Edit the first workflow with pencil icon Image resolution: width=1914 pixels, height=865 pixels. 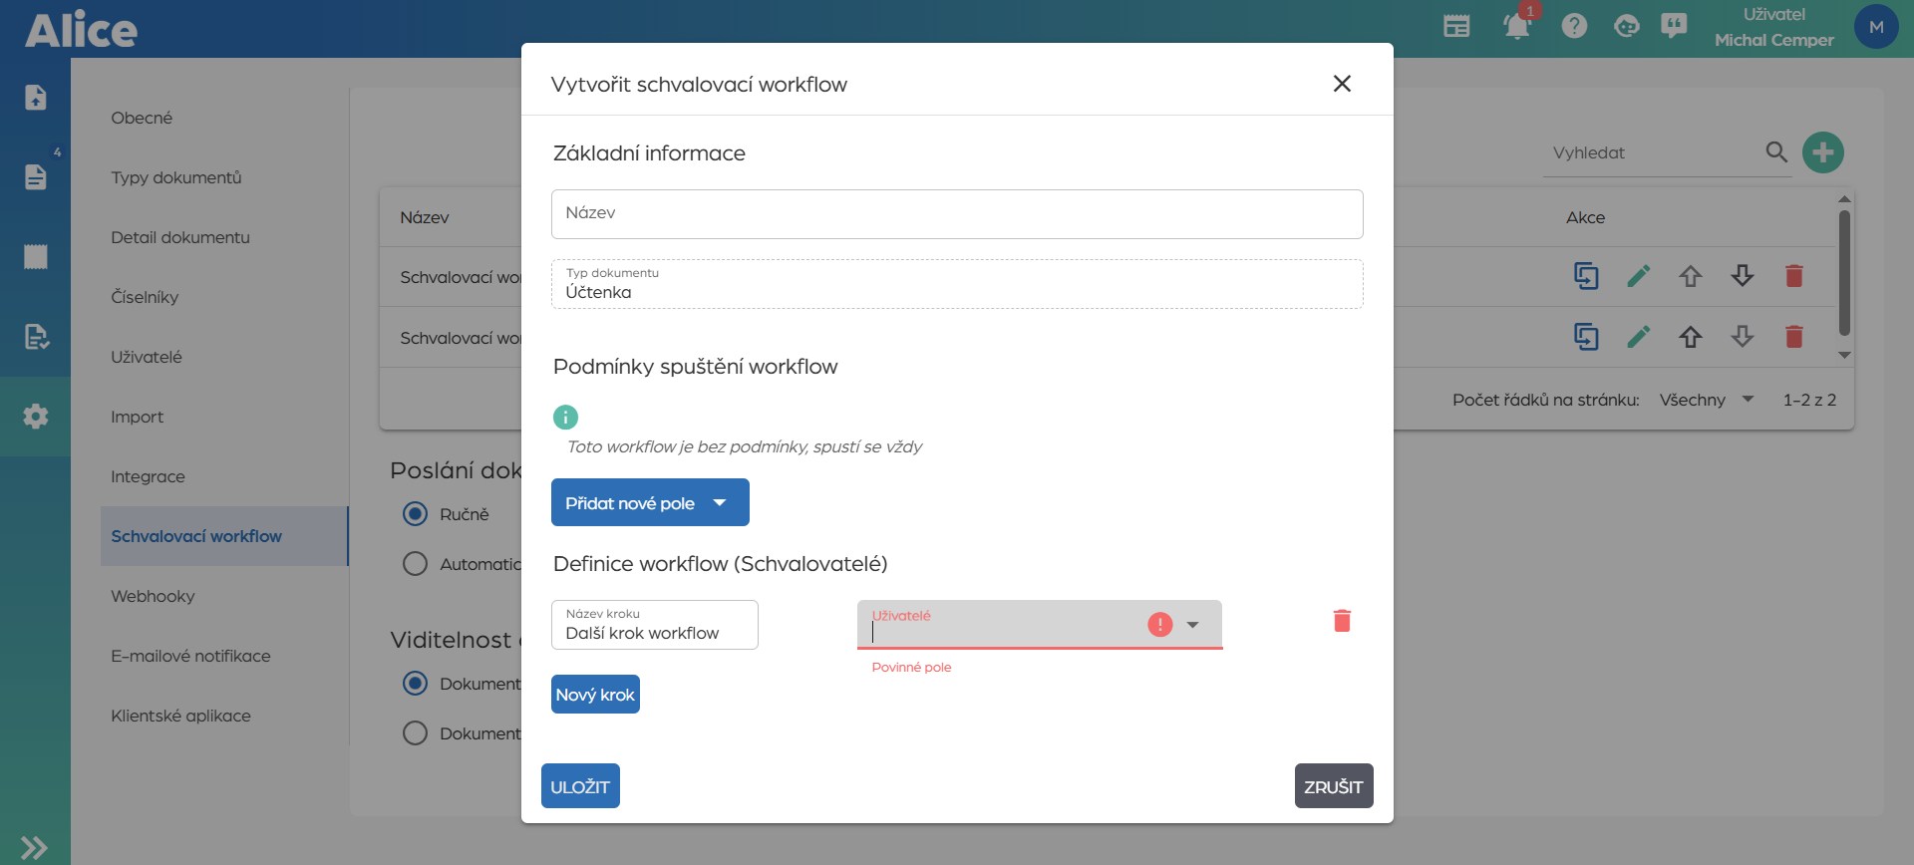point(1638,276)
